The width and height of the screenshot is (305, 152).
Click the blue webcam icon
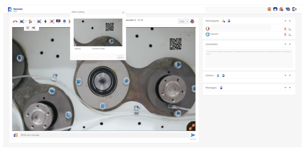pos(64,21)
